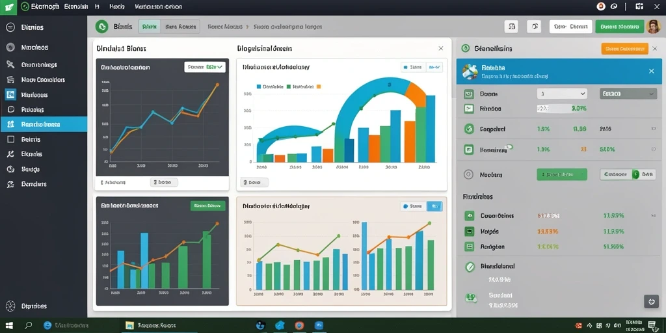This screenshot has width=666, height=333.
Task: Click the blue legend swatch on the top bar chart
Action: coord(259,87)
